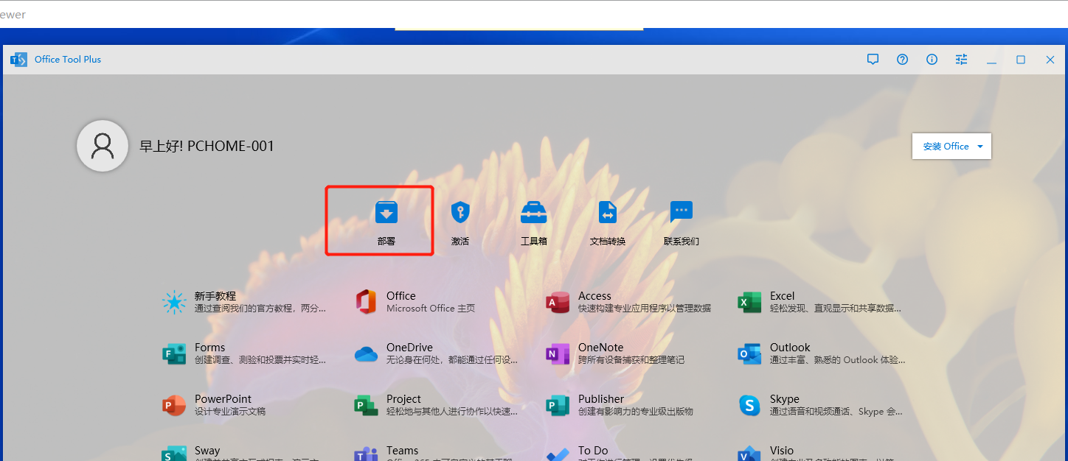The width and height of the screenshot is (1068, 461).
Task: Launch the OneNote app icon
Action: click(558, 353)
